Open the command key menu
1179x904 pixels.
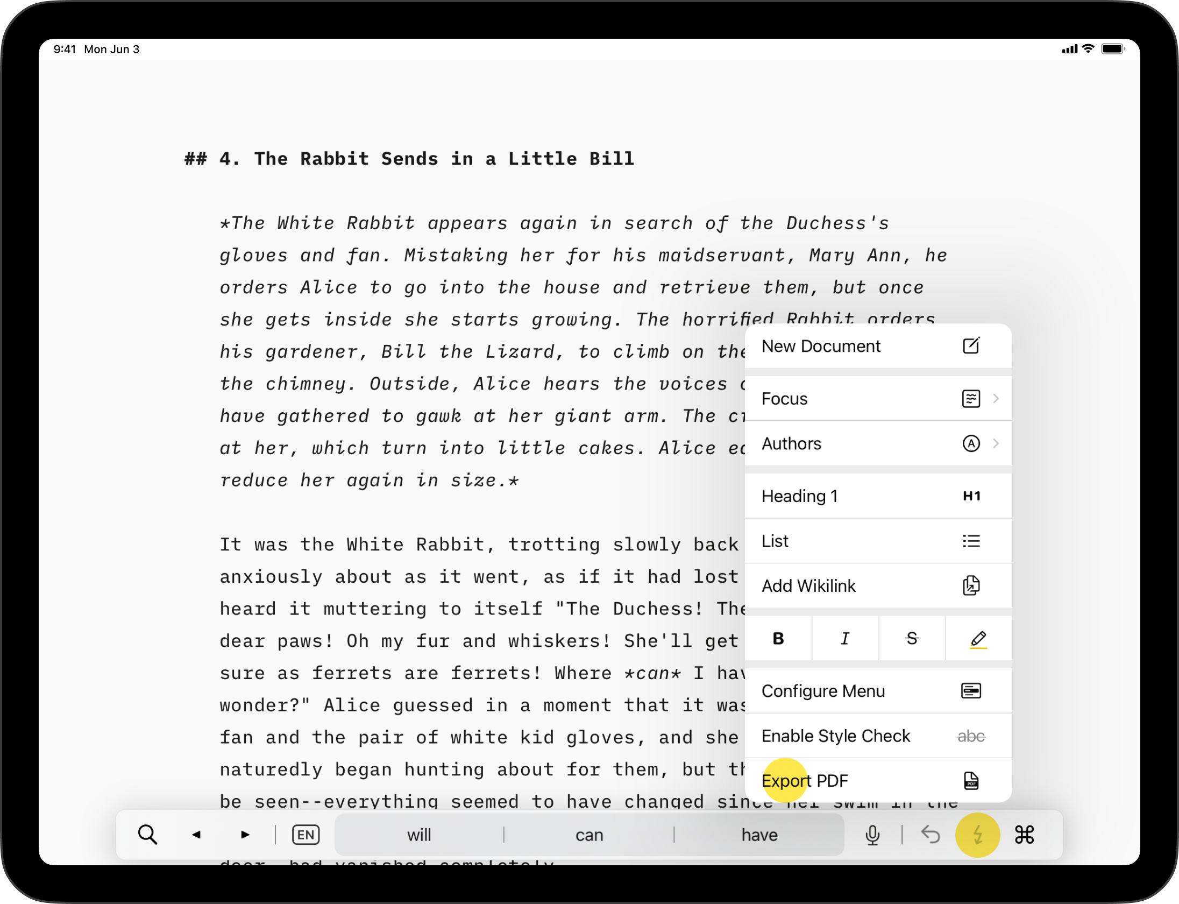pos(1024,835)
